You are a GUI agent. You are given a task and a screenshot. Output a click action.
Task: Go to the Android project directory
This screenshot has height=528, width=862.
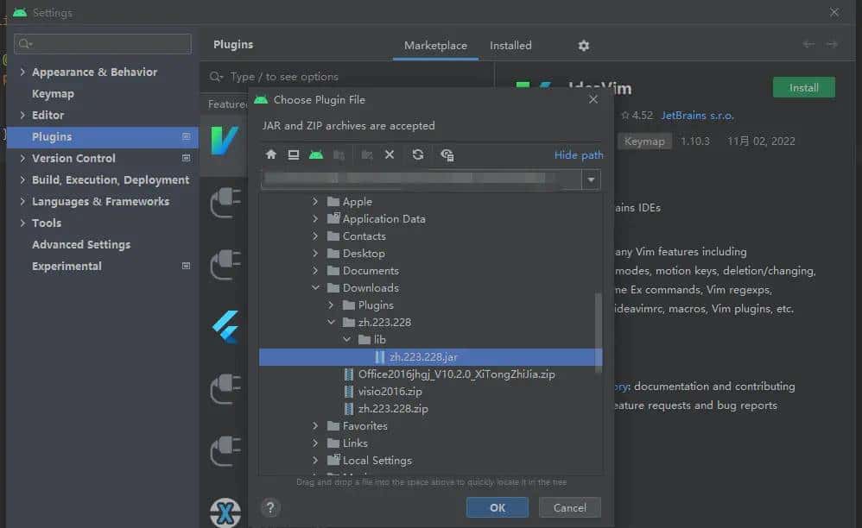click(314, 154)
